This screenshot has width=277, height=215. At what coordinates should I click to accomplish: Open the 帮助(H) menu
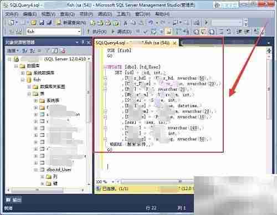pos(162,14)
